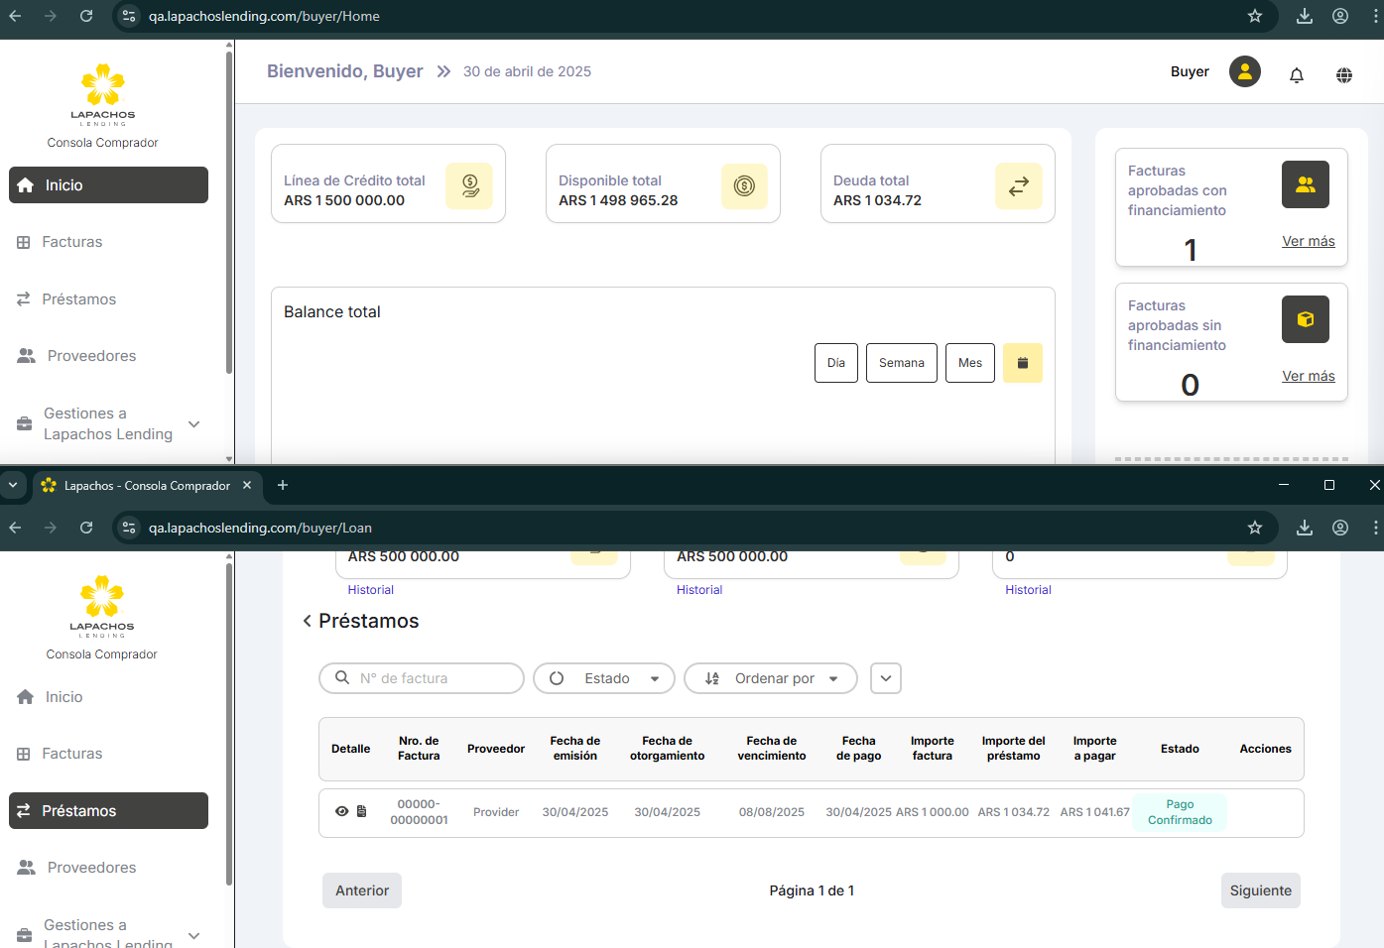Switch balance view to Semana
The image size is (1384, 948).
[901, 363]
